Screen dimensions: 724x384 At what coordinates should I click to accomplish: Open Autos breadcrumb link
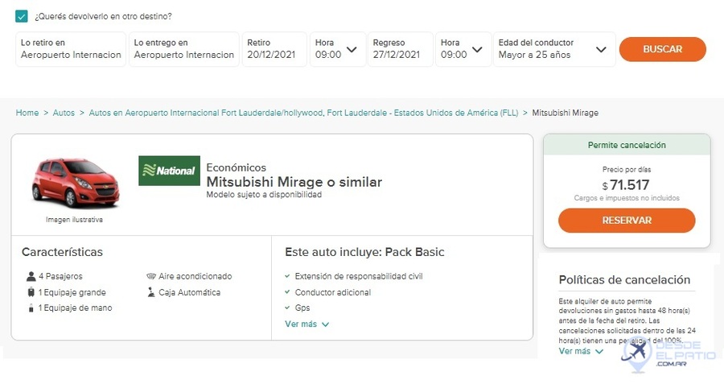coord(64,113)
